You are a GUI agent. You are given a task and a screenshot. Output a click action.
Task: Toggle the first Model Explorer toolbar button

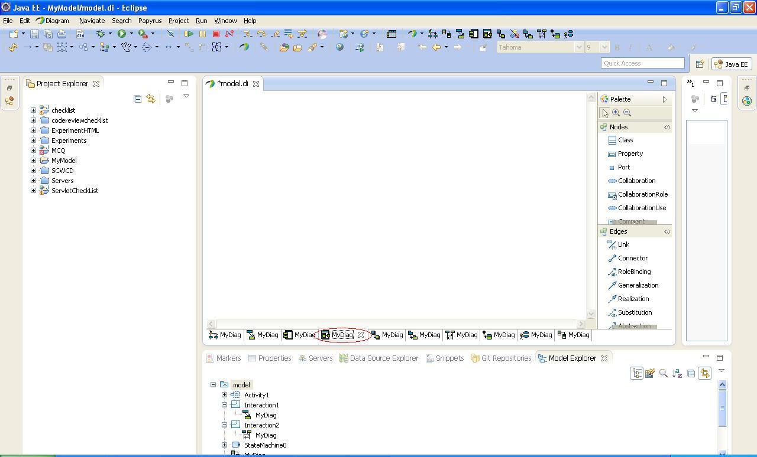(636, 373)
